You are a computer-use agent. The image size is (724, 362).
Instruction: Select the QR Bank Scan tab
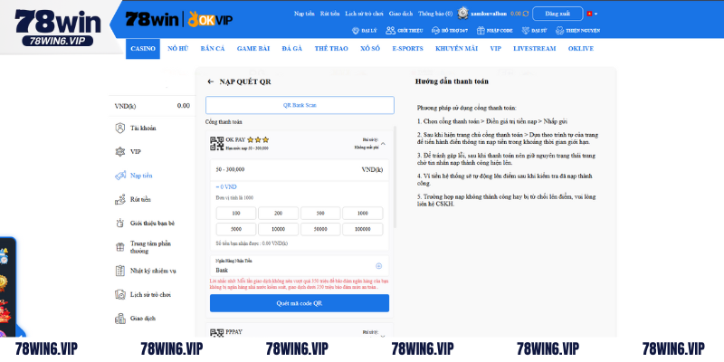click(300, 105)
